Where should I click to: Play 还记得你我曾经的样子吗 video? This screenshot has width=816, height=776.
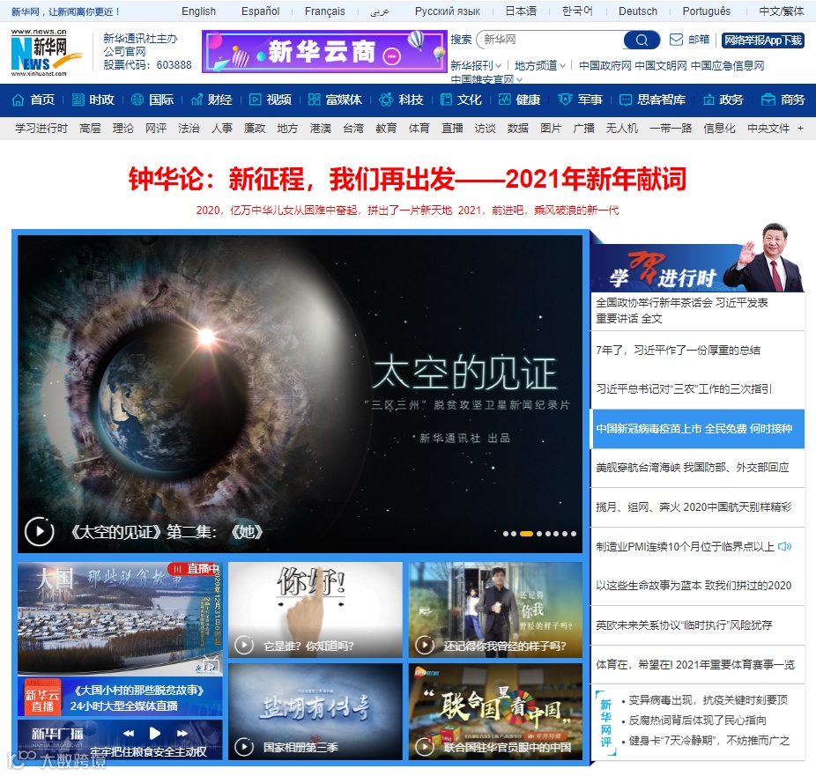(x=425, y=646)
